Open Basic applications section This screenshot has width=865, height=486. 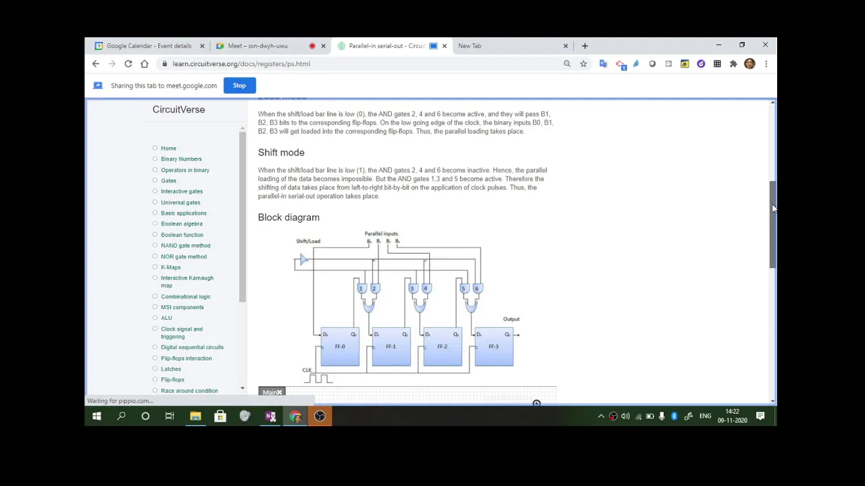click(x=184, y=213)
